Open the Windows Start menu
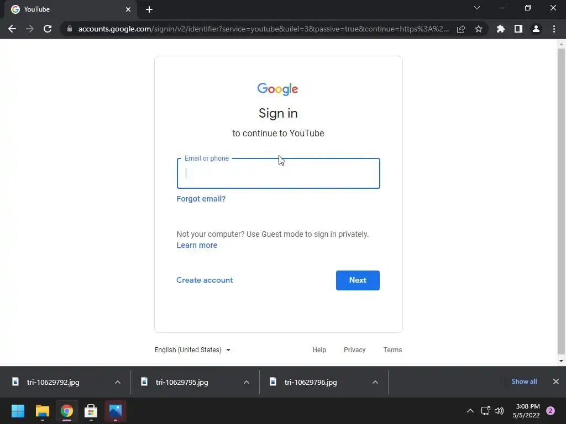566x424 pixels. click(18, 411)
